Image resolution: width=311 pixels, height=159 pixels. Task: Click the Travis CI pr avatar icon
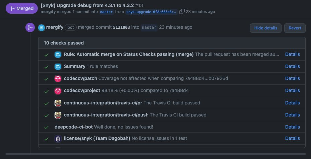click(x=58, y=103)
